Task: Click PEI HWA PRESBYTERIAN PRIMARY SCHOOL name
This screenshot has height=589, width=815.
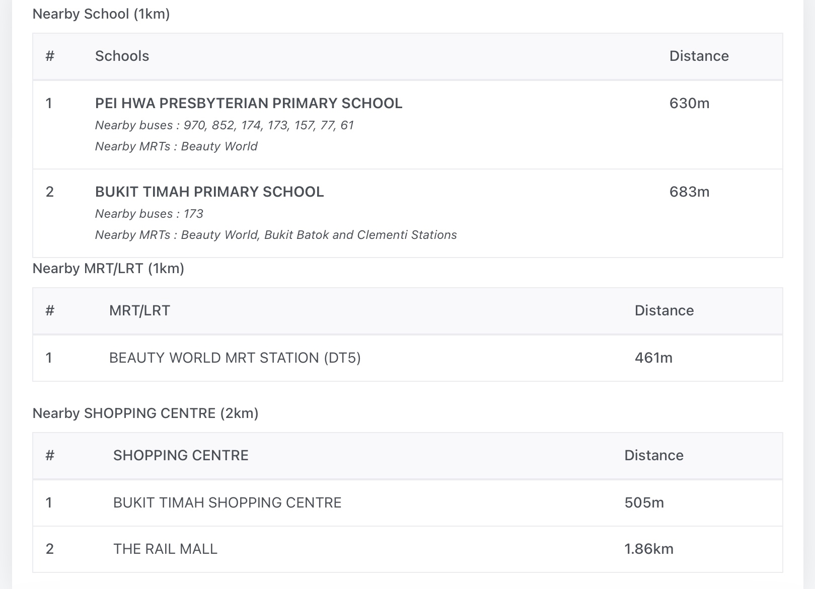Action: (x=249, y=103)
